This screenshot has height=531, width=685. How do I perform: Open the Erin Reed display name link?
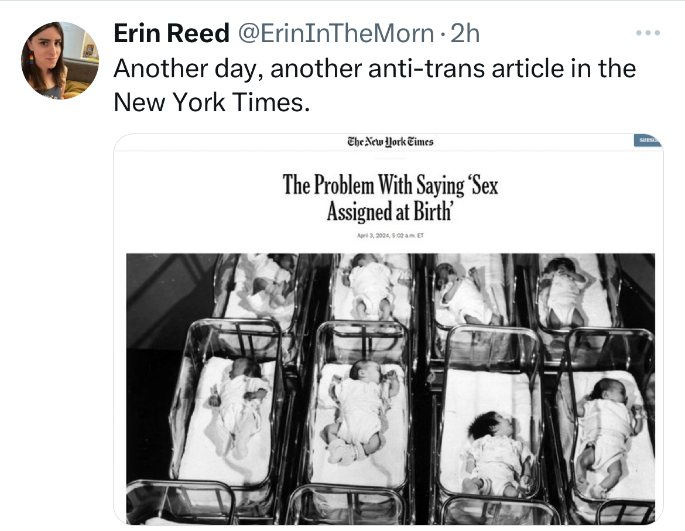point(171,34)
